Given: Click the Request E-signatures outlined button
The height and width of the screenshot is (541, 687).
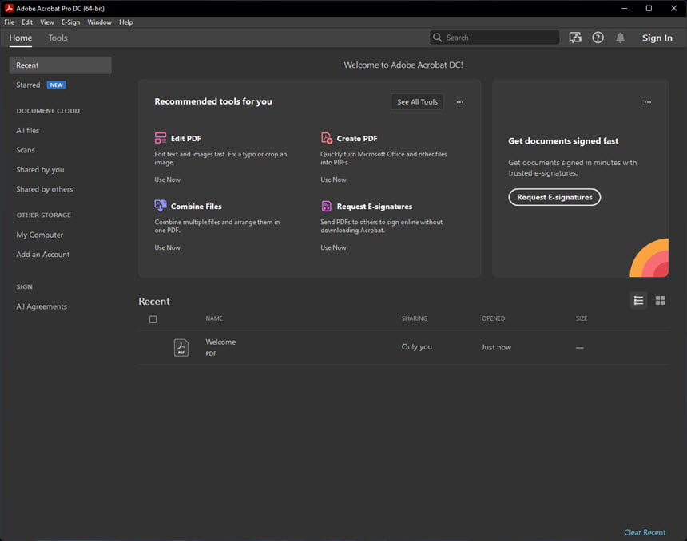Looking at the screenshot, I should (554, 197).
